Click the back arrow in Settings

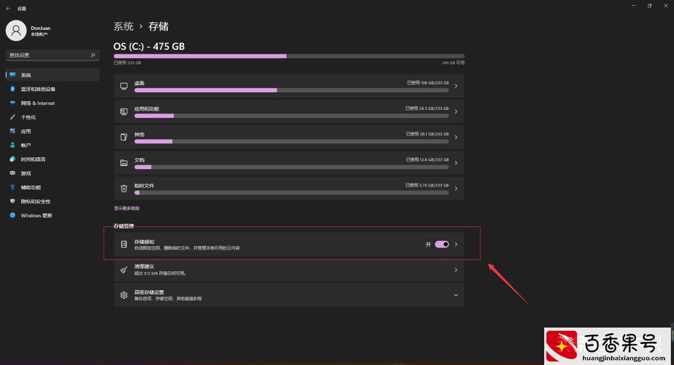coord(8,8)
